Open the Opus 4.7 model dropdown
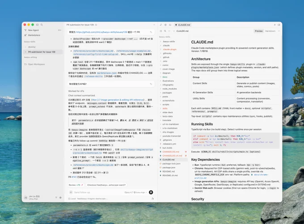This screenshot has width=304, height=224. coord(135,192)
